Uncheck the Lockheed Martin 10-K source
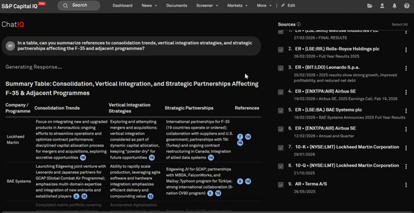 (x=281, y=148)
